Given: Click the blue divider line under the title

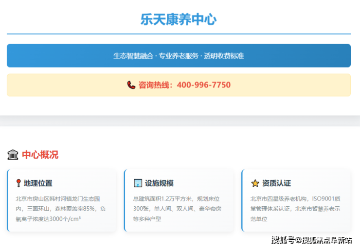Looking at the screenshot, I should pyautogui.click(x=179, y=34).
